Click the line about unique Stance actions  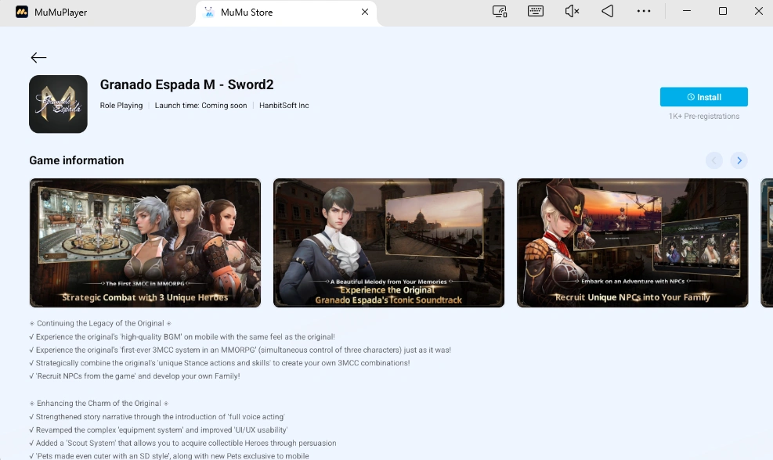219,363
